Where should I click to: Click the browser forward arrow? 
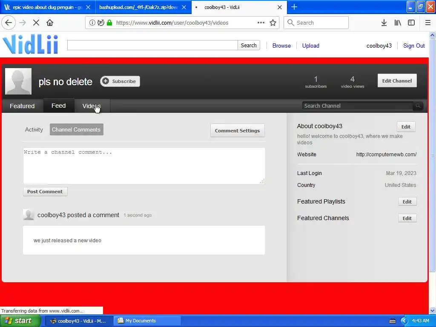click(x=23, y=23)
